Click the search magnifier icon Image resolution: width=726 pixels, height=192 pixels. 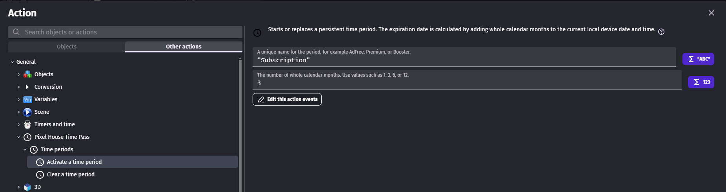pyautogui.click(x=16, y=32)
